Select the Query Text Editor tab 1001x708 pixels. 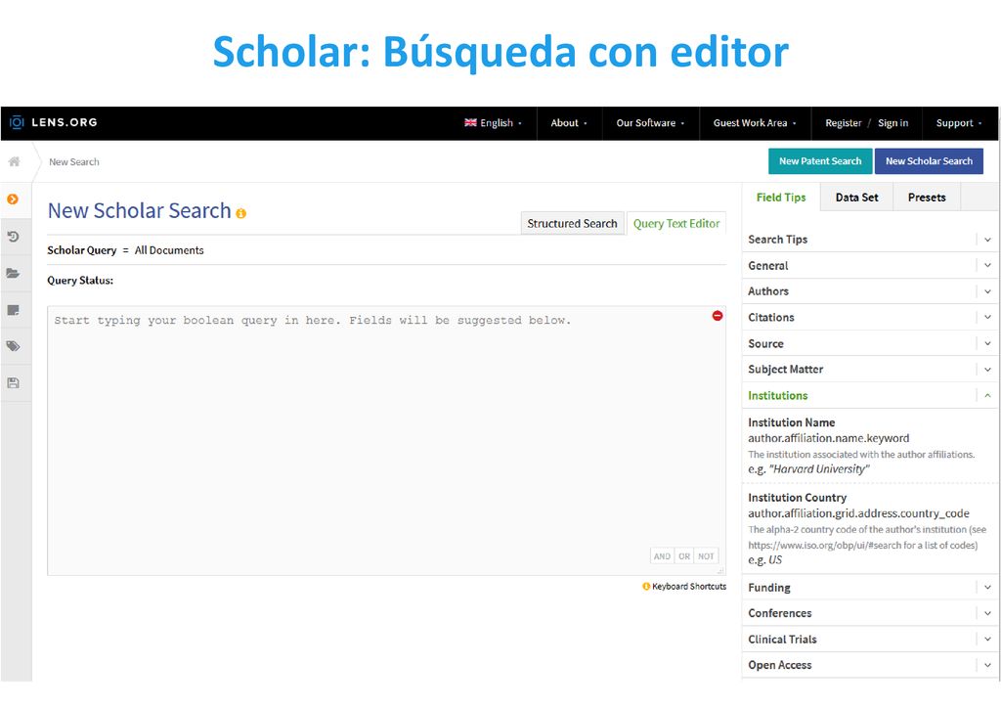click(676, 223)
